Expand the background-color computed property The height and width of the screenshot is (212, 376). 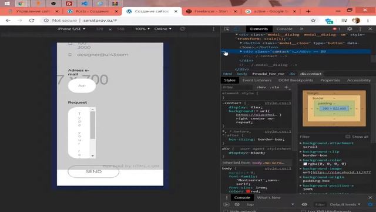(x=301, y=160)
